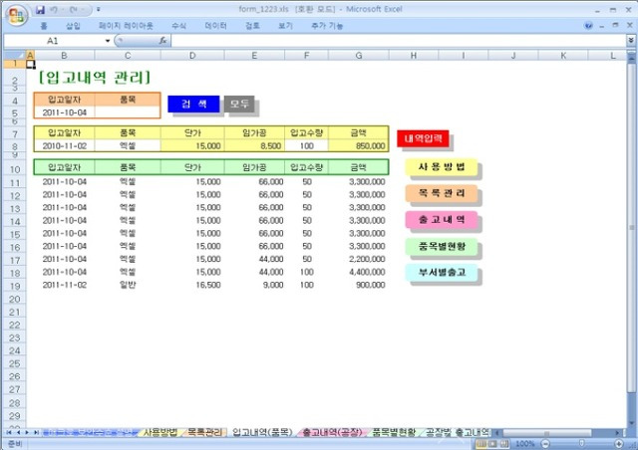Click the first-sheet navigation arrow
The width and height of the screenshot is (638, 450).
9,432
